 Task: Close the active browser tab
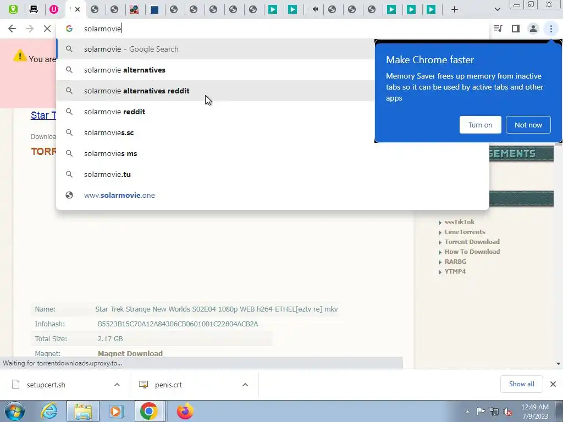(x=77, y=9)
